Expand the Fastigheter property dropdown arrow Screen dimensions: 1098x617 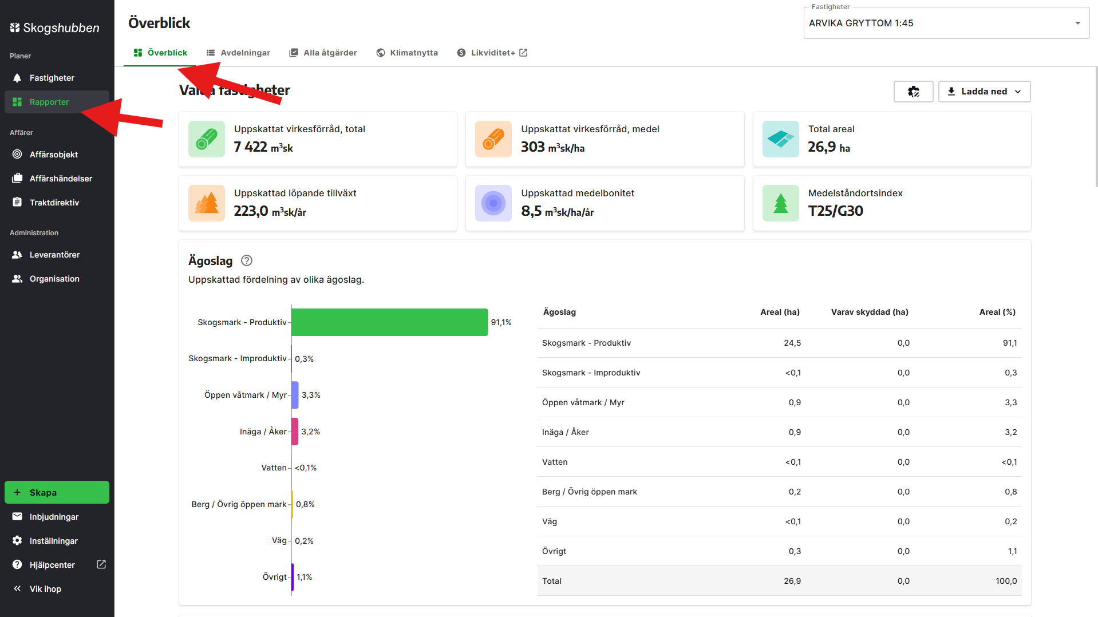click(x=1077, y=23)
